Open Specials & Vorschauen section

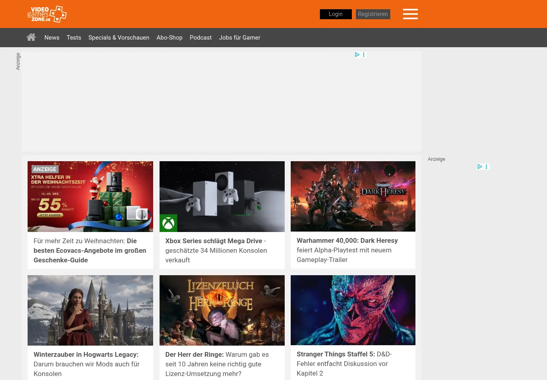pyautogui.click(x=119, y=38)
